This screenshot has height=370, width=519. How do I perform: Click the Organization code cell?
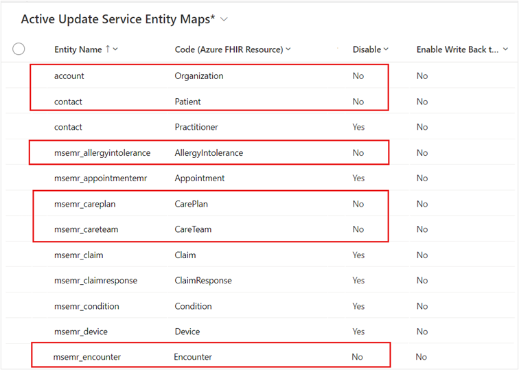coord(199,76)
